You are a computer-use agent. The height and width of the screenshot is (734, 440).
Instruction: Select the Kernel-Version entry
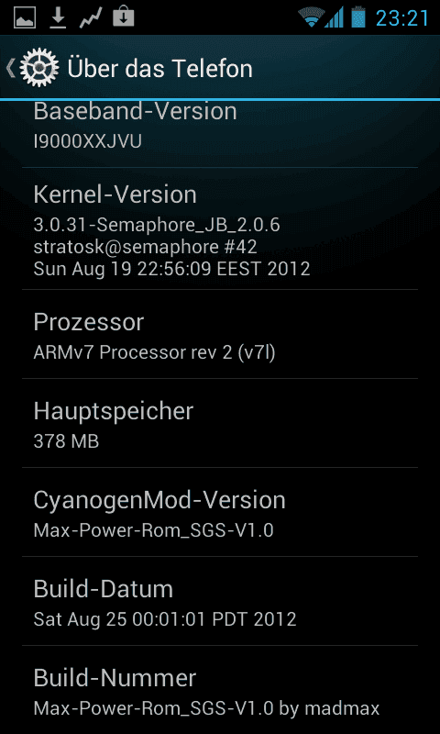click(x=220, y=228)
